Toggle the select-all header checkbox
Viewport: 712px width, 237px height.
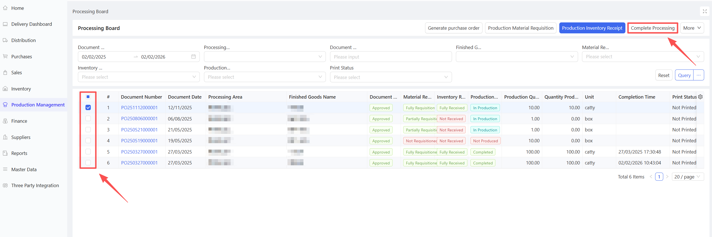click(x=88, y=97)
